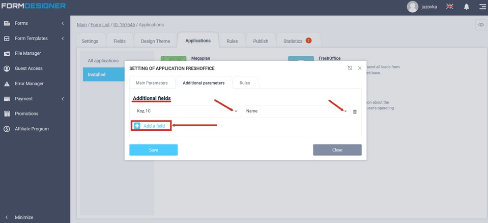Click the Promotions menu label
The width and height of the screenshot is (488, 223).
pos(26,114)
